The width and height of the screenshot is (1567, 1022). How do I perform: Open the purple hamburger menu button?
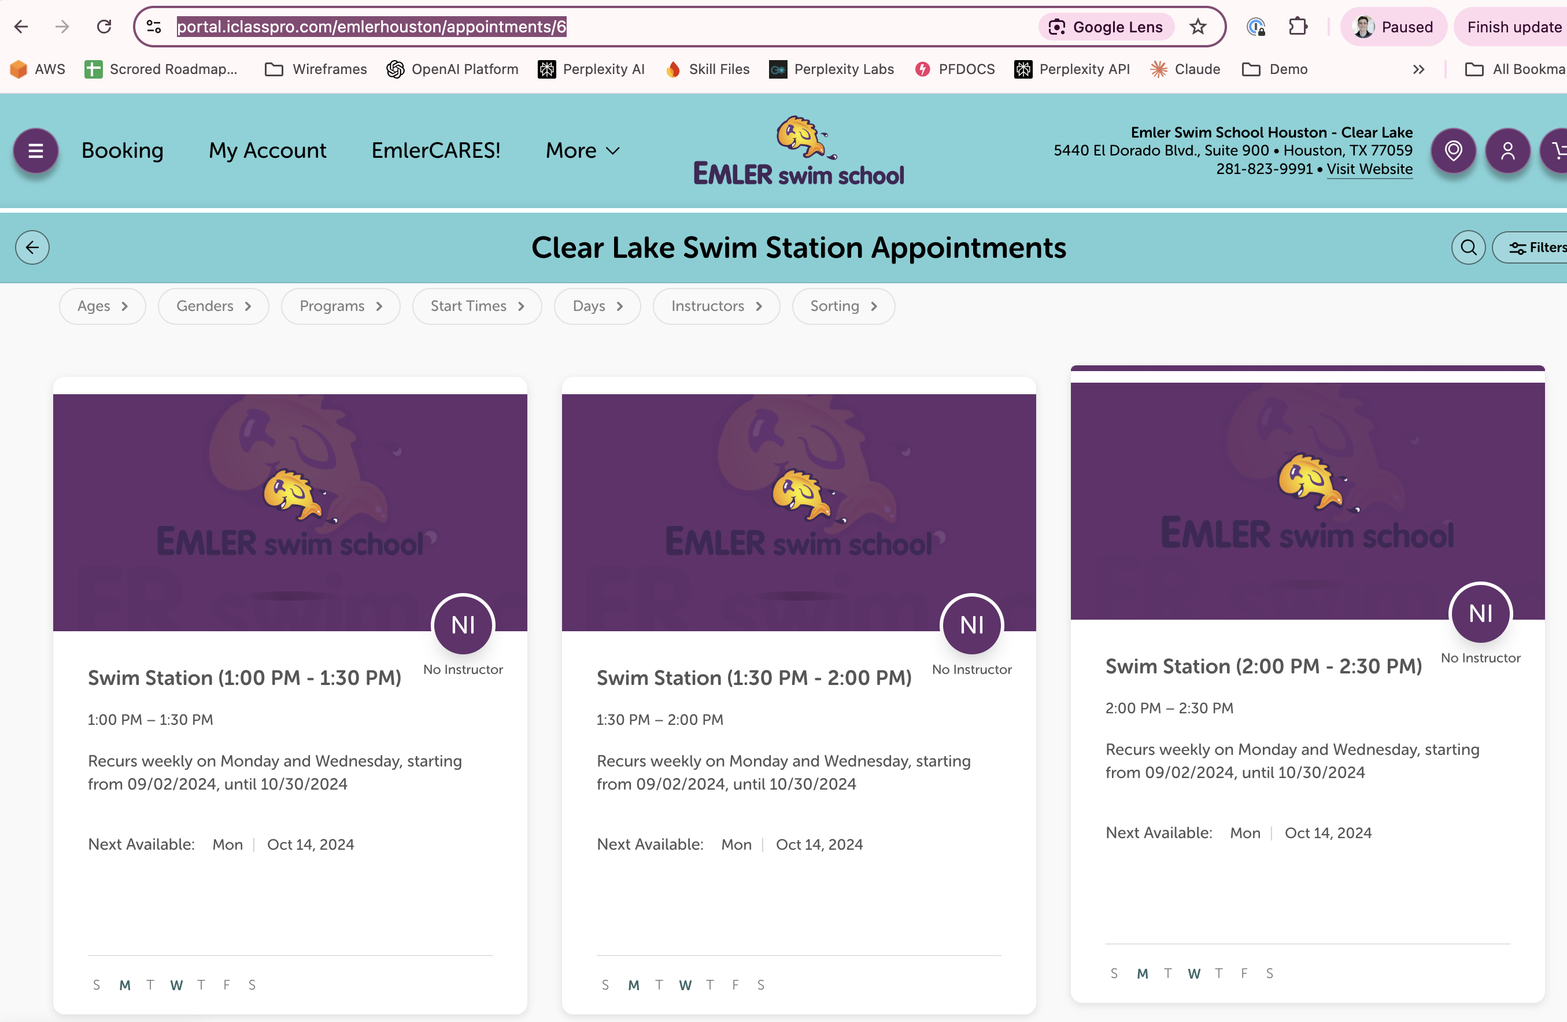click(35, 151)
